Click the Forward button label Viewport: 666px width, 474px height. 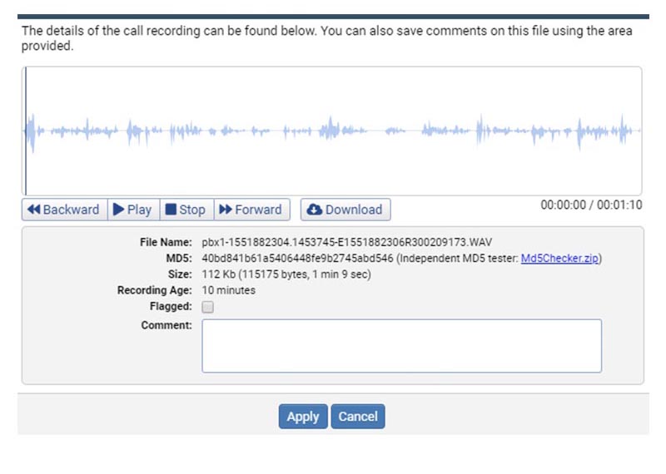tap(258, 210)
